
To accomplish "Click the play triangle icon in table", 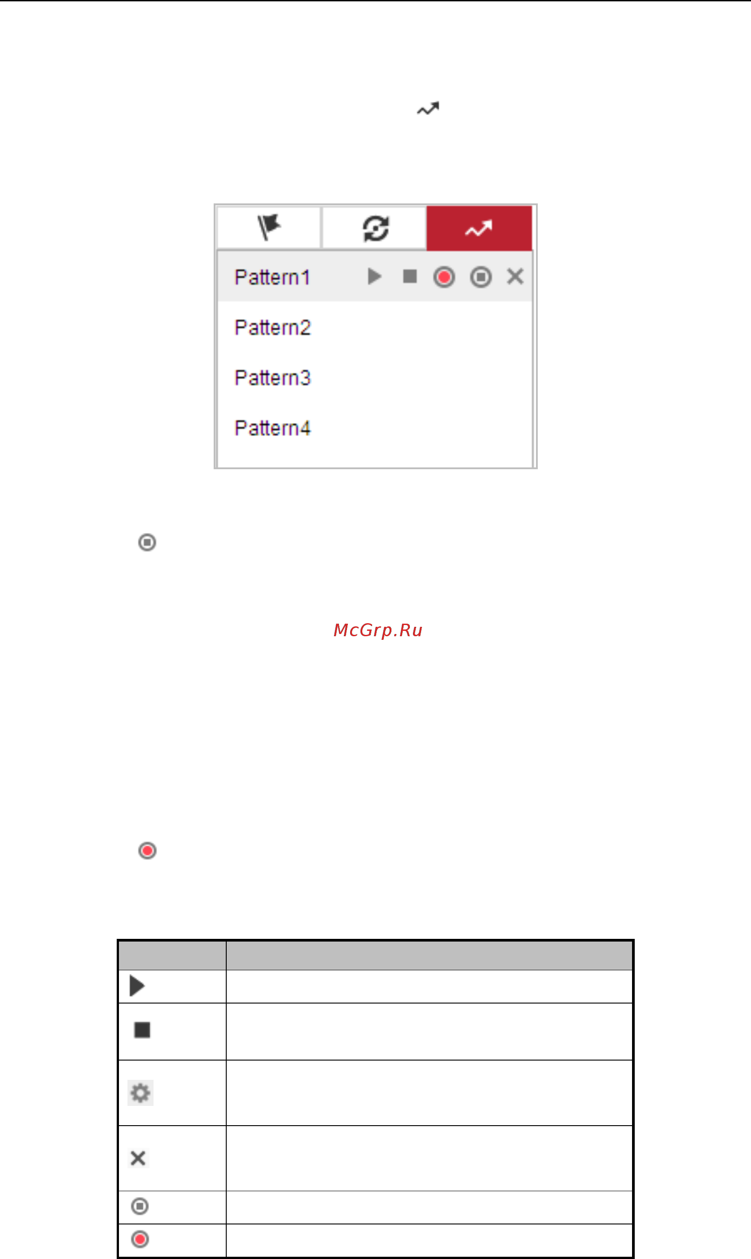I will pos(137,986).
